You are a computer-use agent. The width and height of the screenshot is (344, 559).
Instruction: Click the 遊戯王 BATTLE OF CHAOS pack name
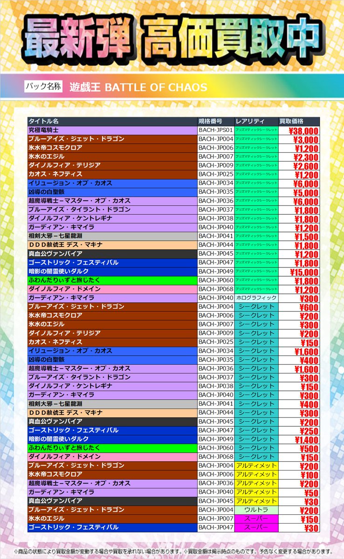[x=138, y=87]
